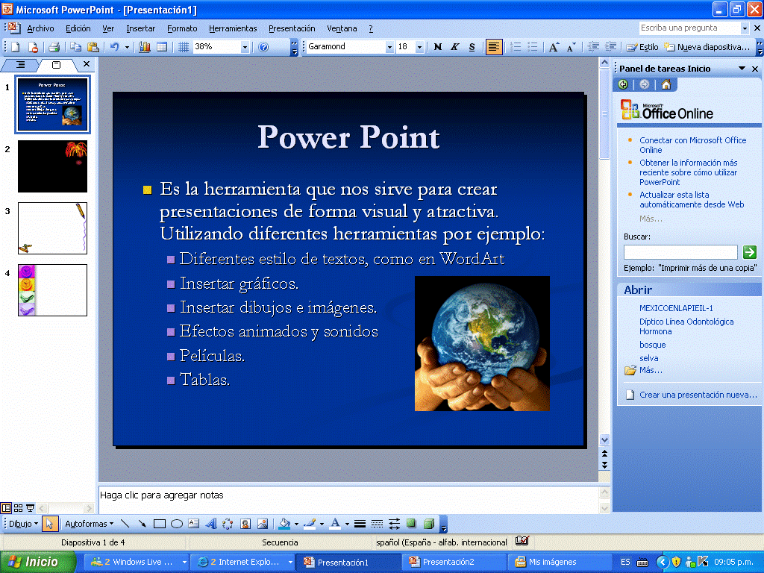Insert a table from the toolbar

[x=162, y=47]
